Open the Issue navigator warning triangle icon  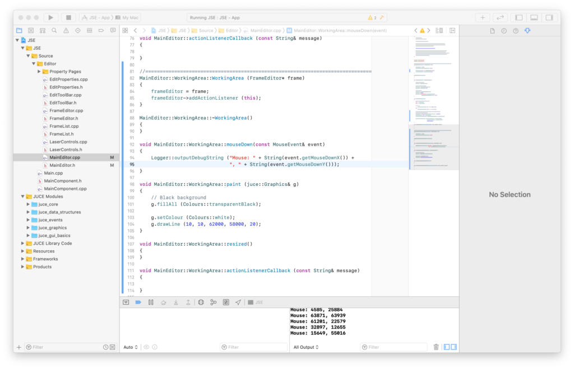click(66, 30)
